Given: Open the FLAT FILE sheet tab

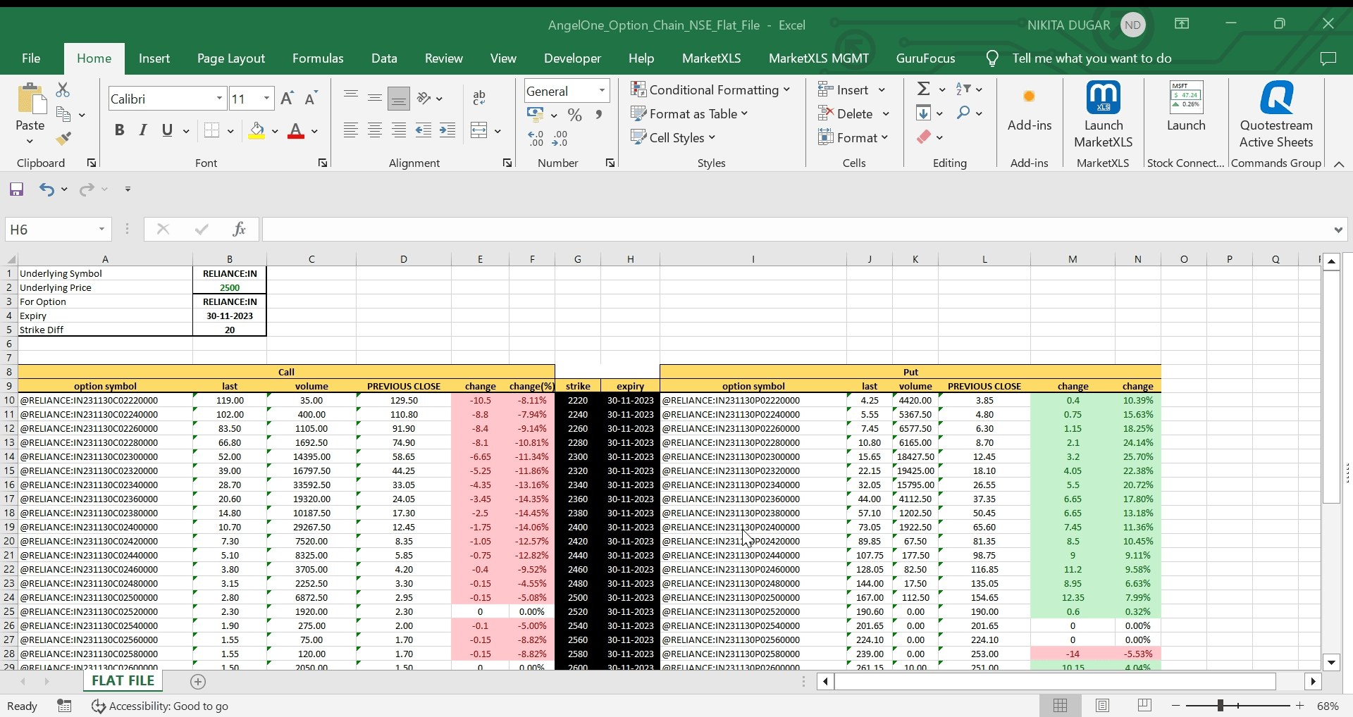Looking at the screenshot, I should pyautogui.click(x=123, y=681).
